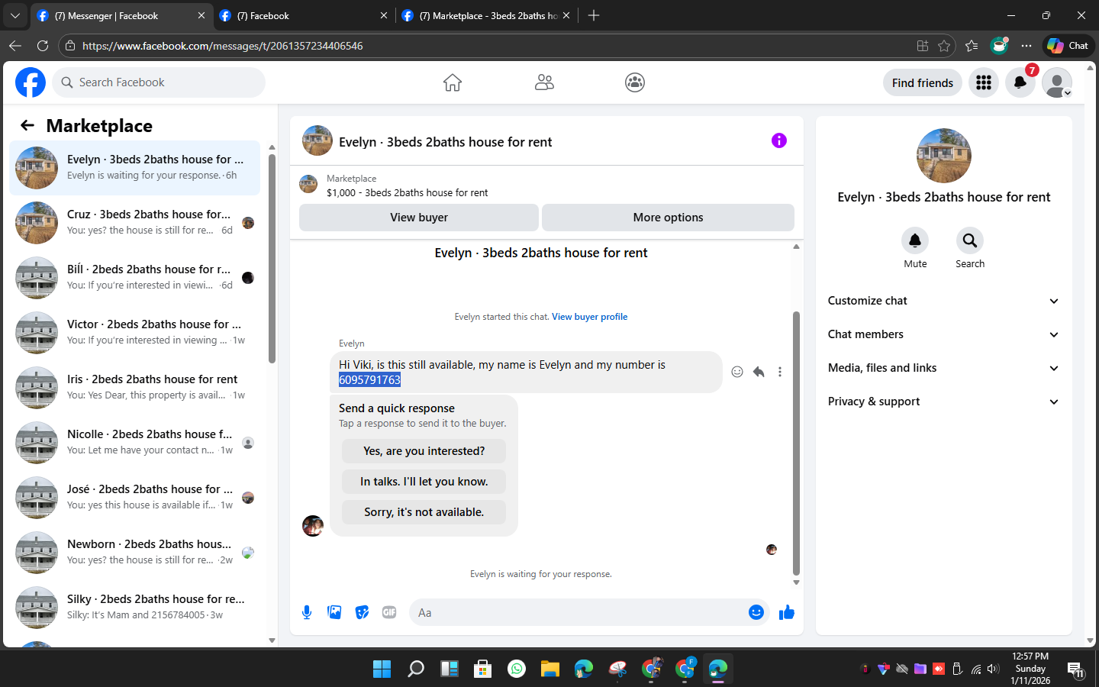Expand Media, files and links section
Viewport: 1099px width, 687px height.
(944, 368)
